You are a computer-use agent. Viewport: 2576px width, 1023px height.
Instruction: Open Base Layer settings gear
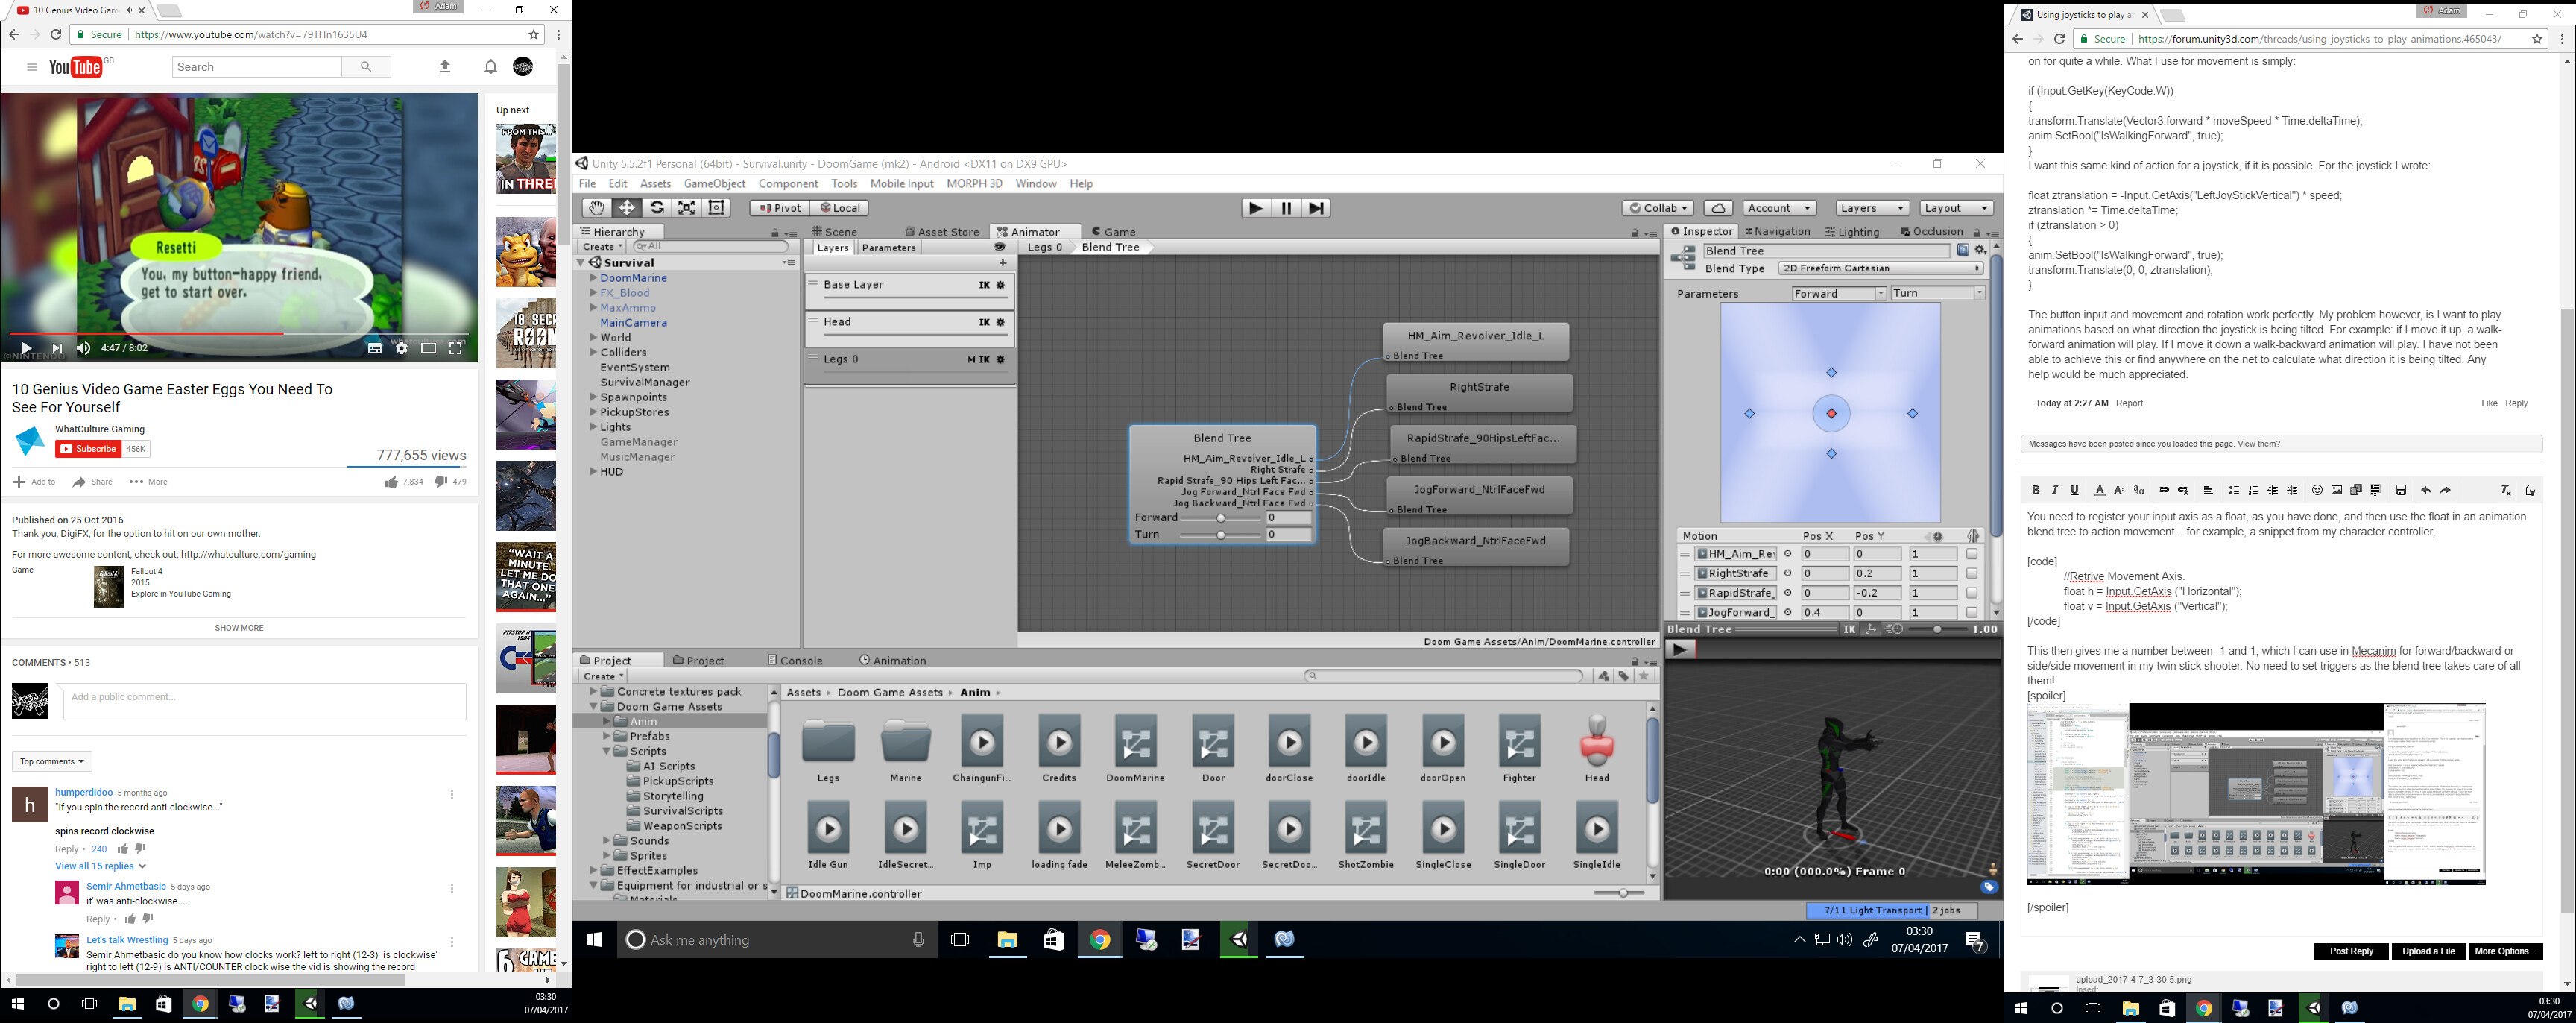coord(1001,285)
